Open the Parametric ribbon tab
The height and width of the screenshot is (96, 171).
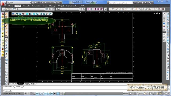36,6
